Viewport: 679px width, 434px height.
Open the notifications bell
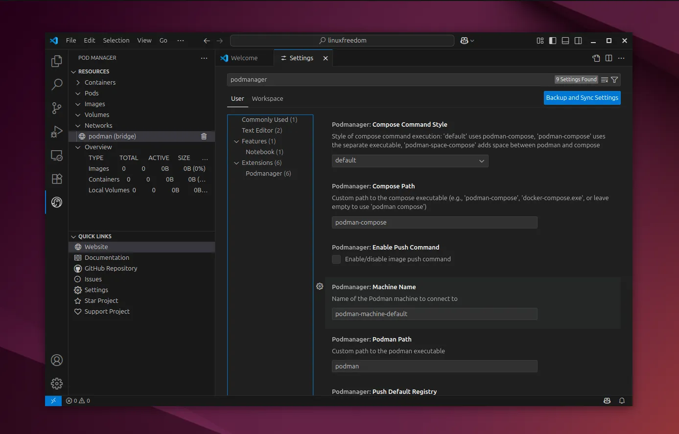coord(622,400)
